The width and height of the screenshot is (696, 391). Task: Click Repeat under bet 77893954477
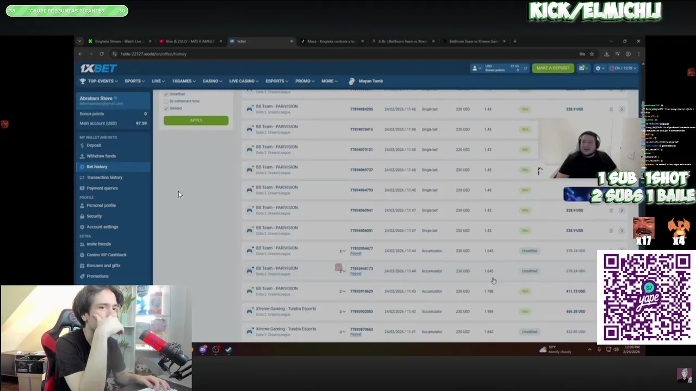click(x=356, y=254)
